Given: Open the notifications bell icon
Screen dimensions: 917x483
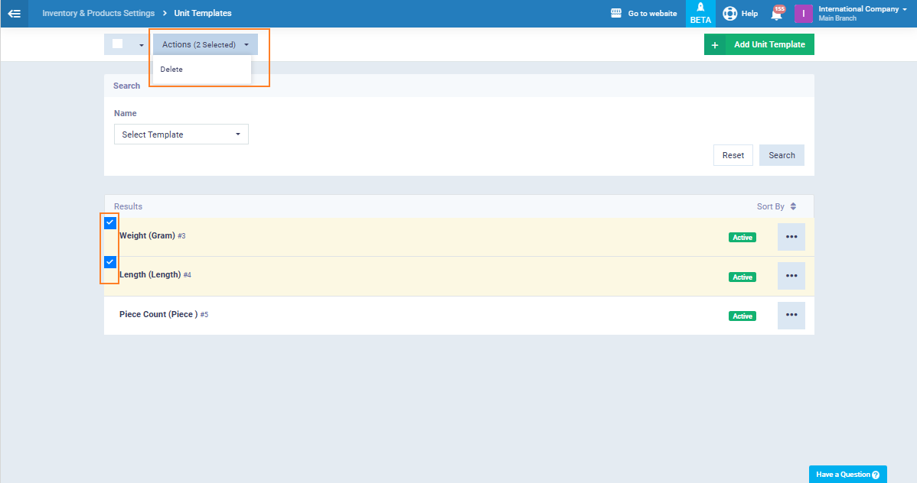Looking at the screenshot, I should [776, 14].
